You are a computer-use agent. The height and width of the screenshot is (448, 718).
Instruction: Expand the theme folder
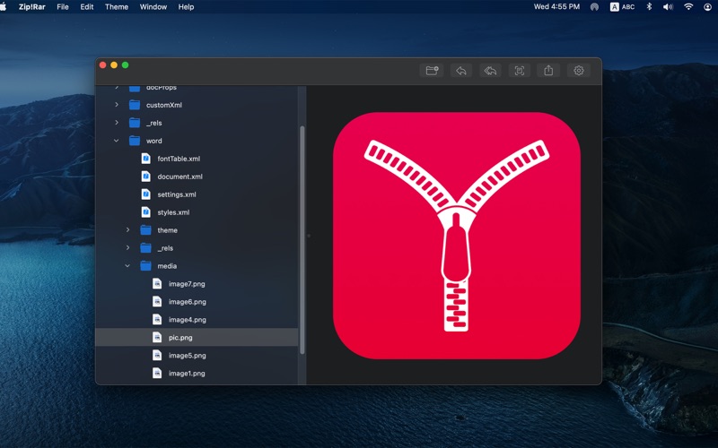point(127,230)
